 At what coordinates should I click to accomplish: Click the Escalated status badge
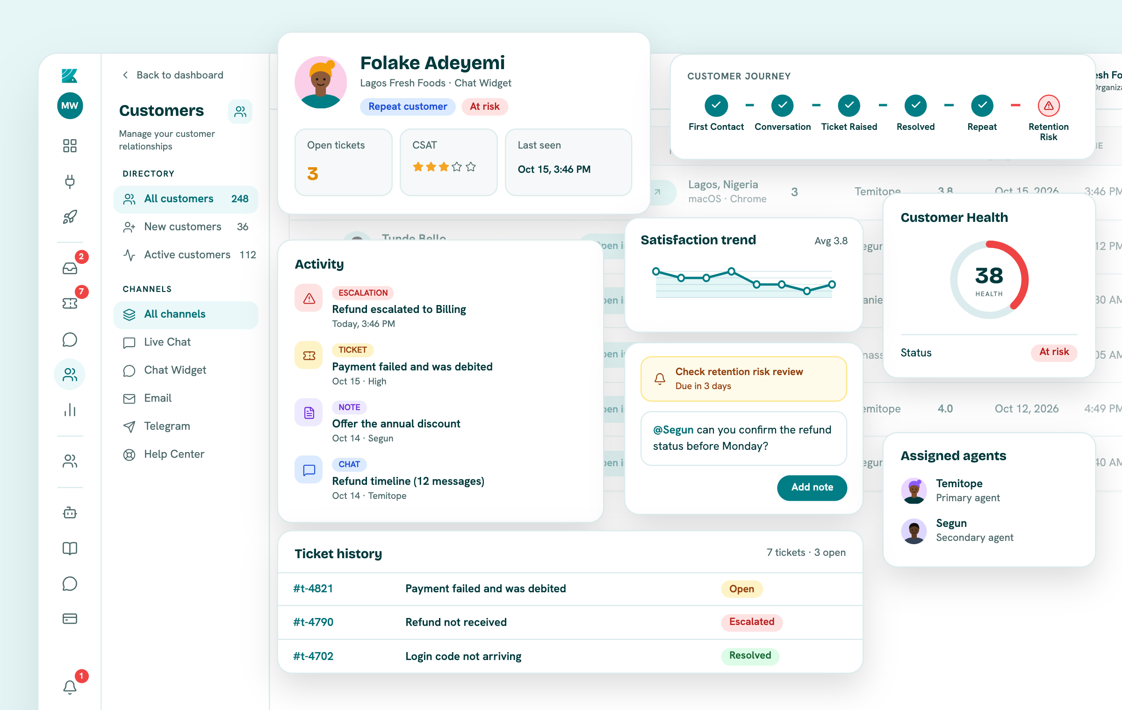(752, 622)
